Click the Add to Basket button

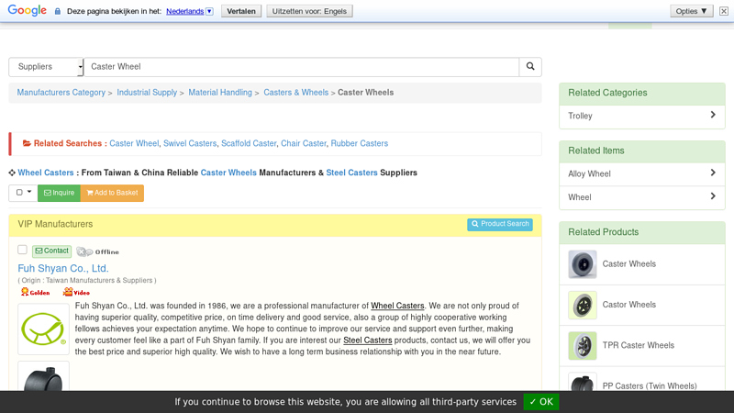click(x=112, y=193)
